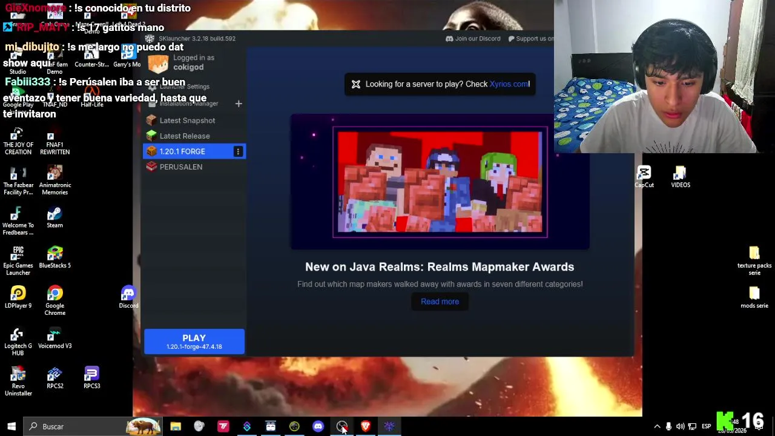The height and width of the screenshot is (436, 775).
Task: Open the SKlauncher taskbar icon
Action: (389, 426)
